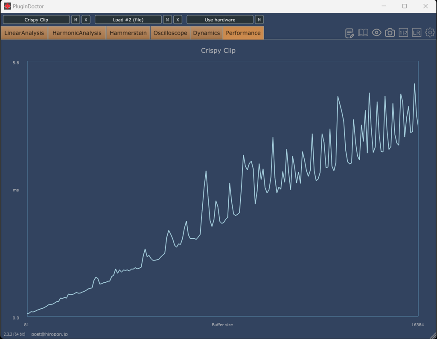Click the 81 axis minimum label
The width and height of the screenshot is (437, 339).
(x=26, y=325)
